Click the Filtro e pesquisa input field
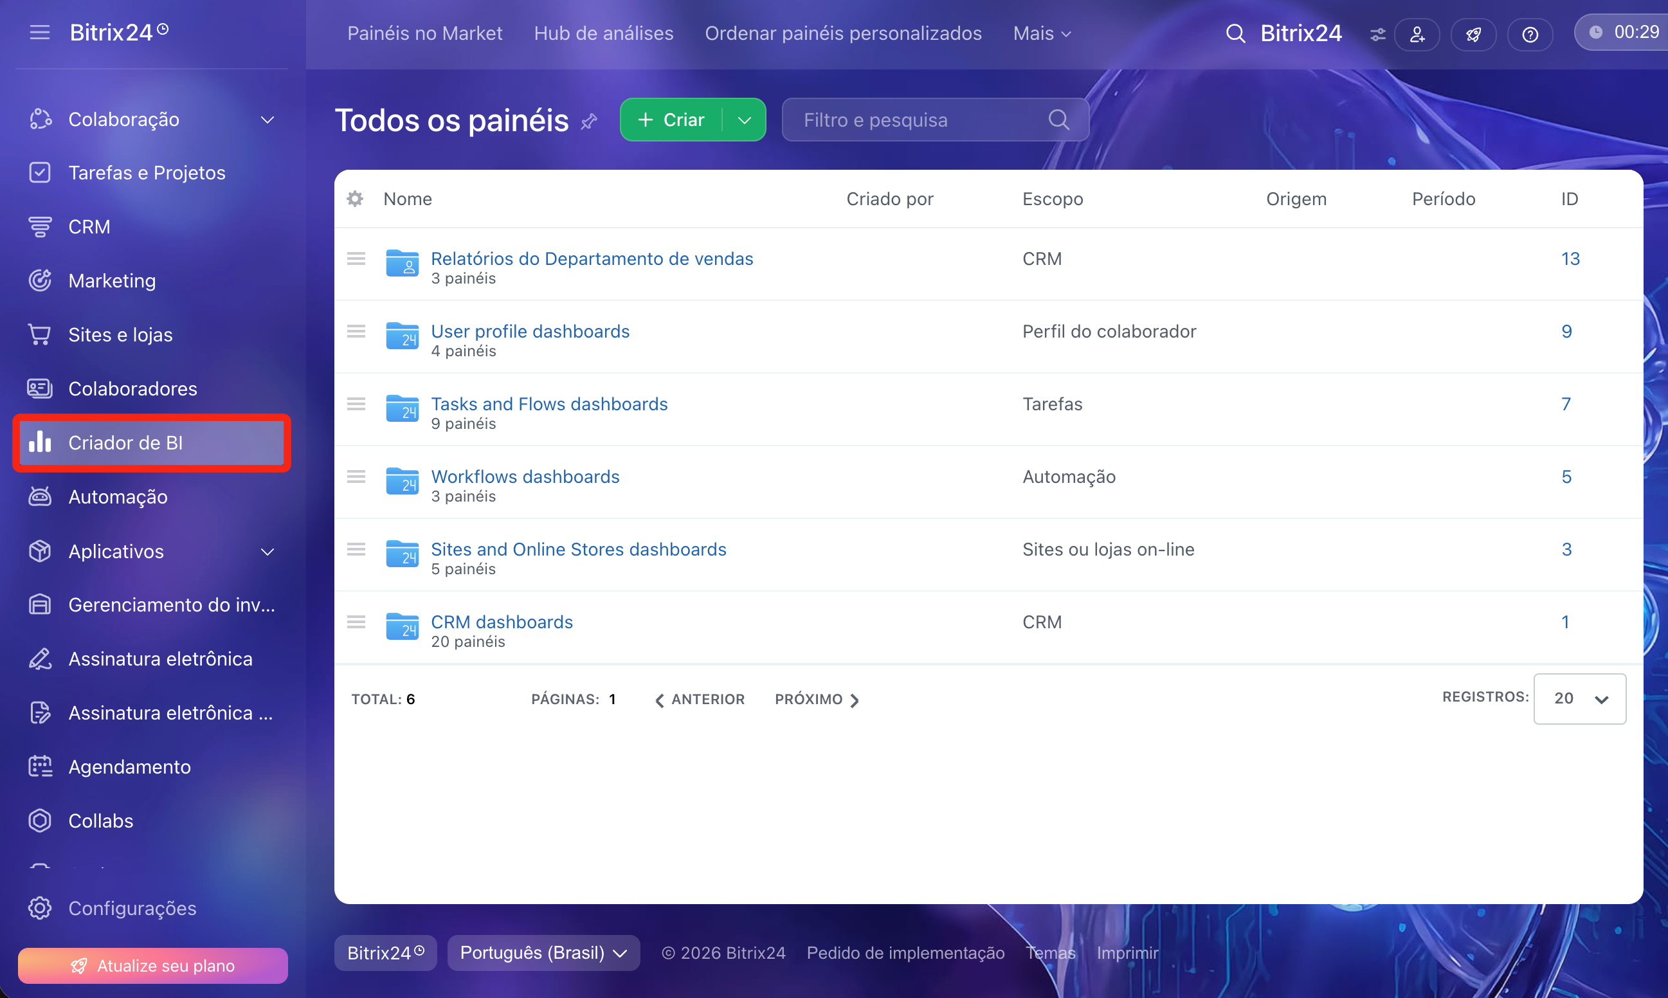The height and width of the screenshot is (998, 1668). point(935,120)
